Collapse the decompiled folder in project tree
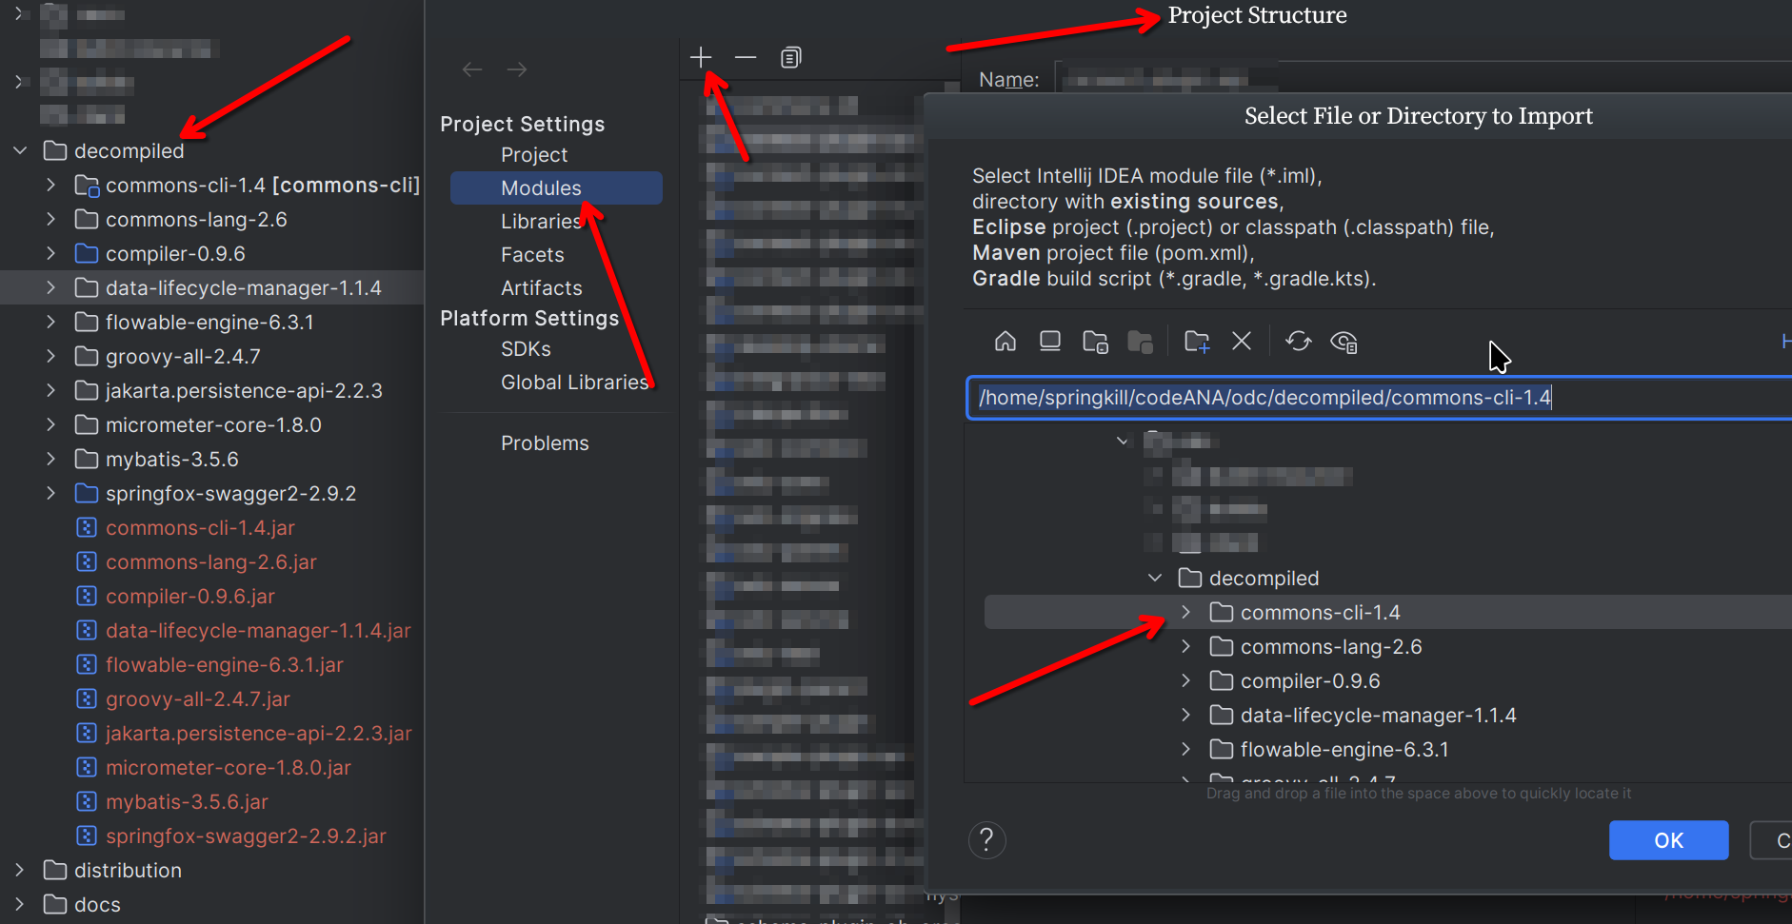This screenshot has width=1792, height=924. point(20,150)
